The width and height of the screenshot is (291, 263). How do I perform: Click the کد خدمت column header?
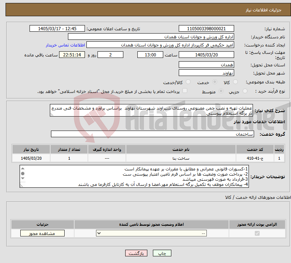(x=255, y=149)
